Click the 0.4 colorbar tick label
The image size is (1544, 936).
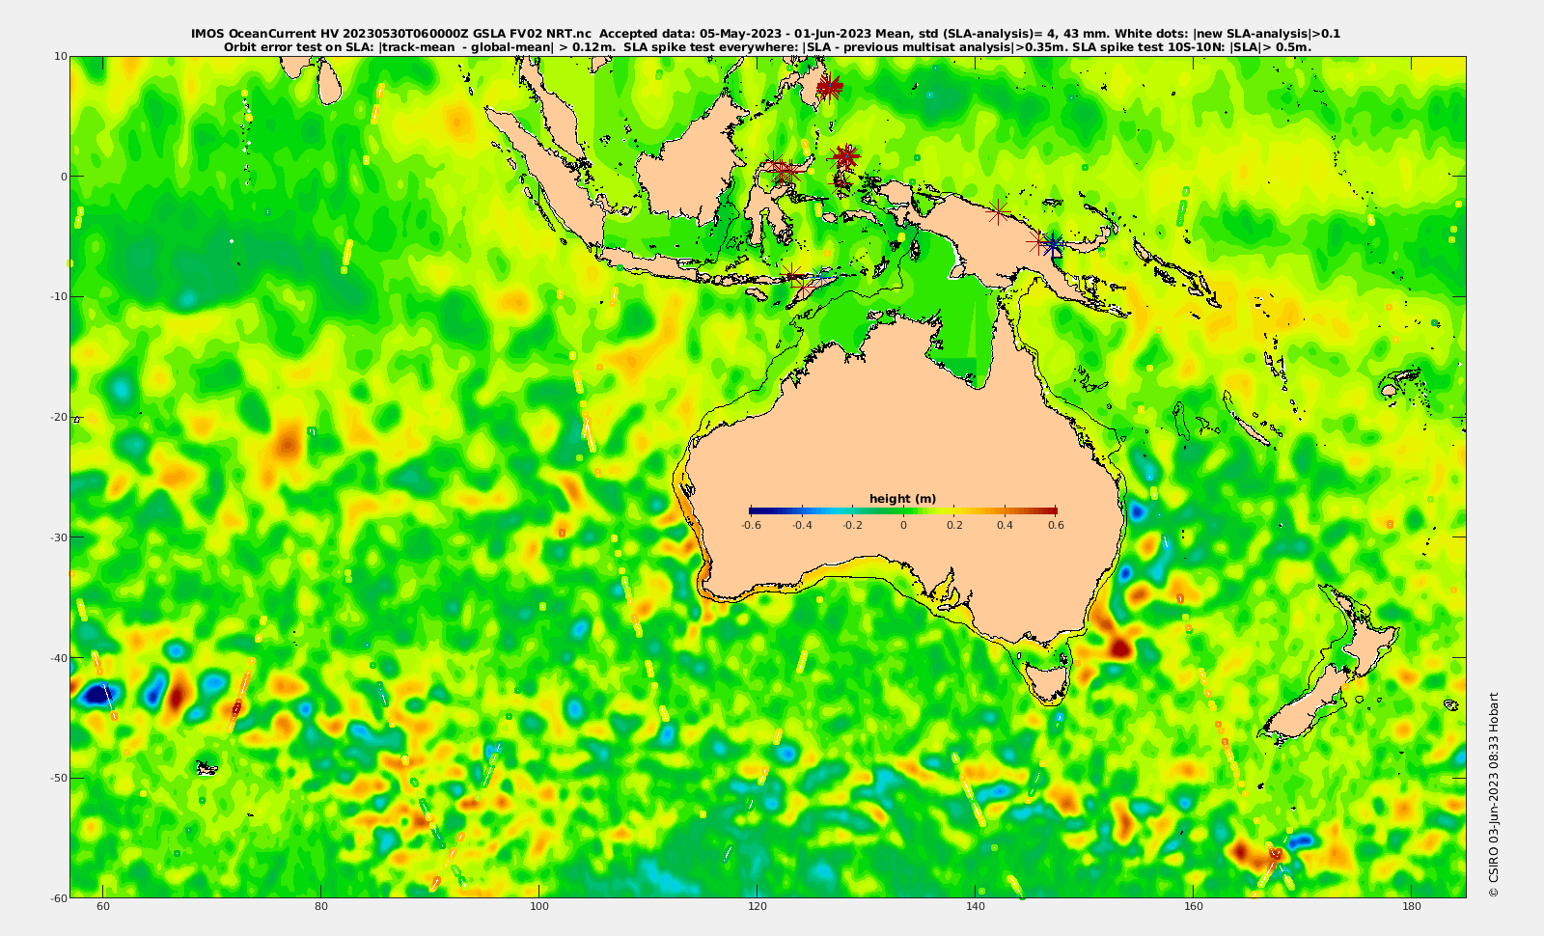click(1006, 525)
